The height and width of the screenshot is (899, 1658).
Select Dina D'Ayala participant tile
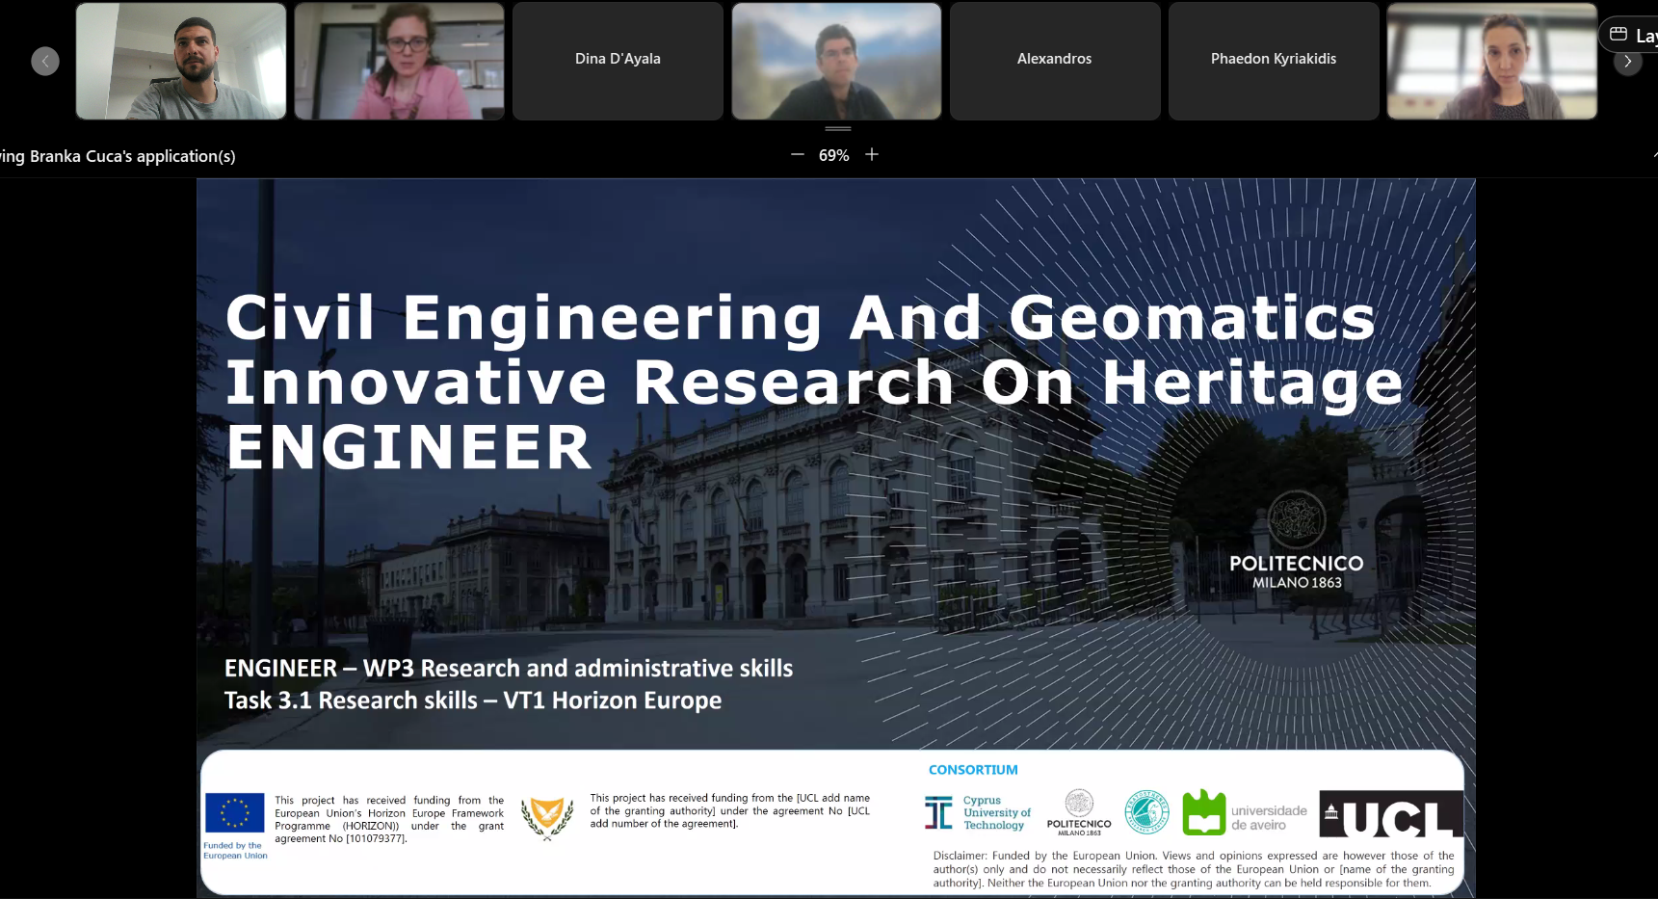(x=618, y=60)
